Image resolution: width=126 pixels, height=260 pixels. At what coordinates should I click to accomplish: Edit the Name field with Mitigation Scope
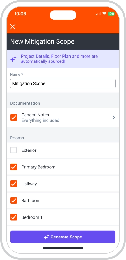coord(63,83)
